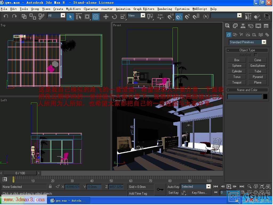The height and width of the screenshot is (205, 273).
Task: Open the named selection sets dropdown
Action: 226,16
